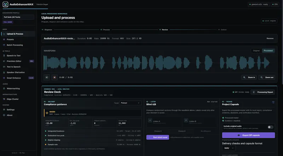This screenshot has height=156, width=283.
Task: Click the Digital clipping check row
Action: coord(93,140)
